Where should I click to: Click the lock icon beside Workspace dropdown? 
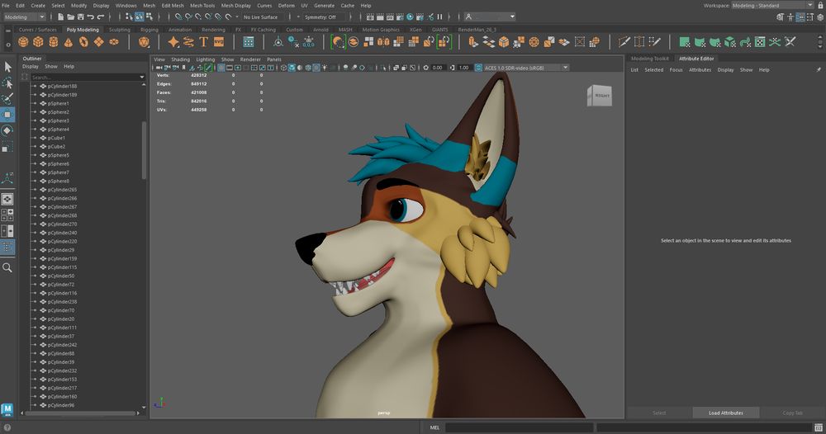820,5
